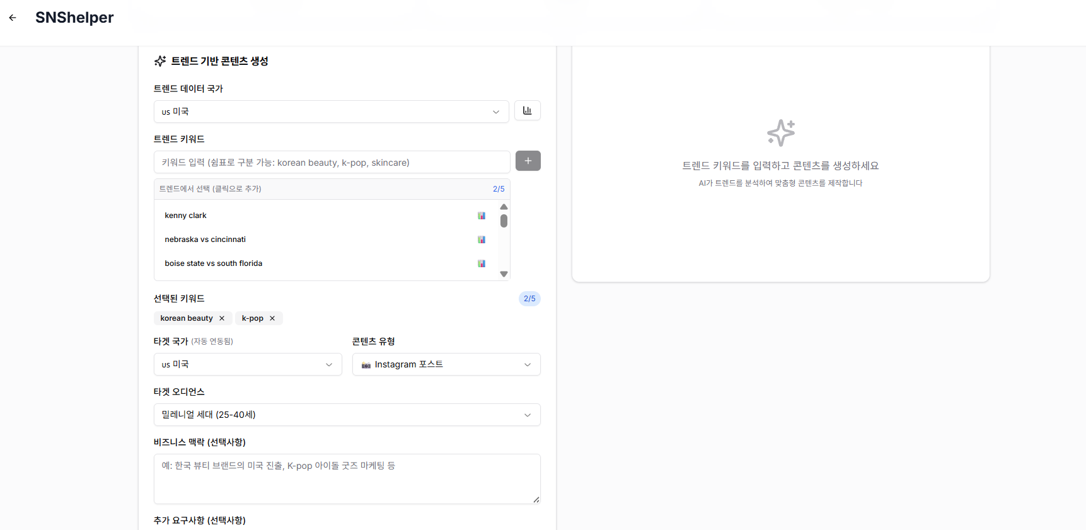Click the sparkle icon next to 트렌드 기반 콘텐츠 생성
This screenshot has height=530, width=1086.
160,61
